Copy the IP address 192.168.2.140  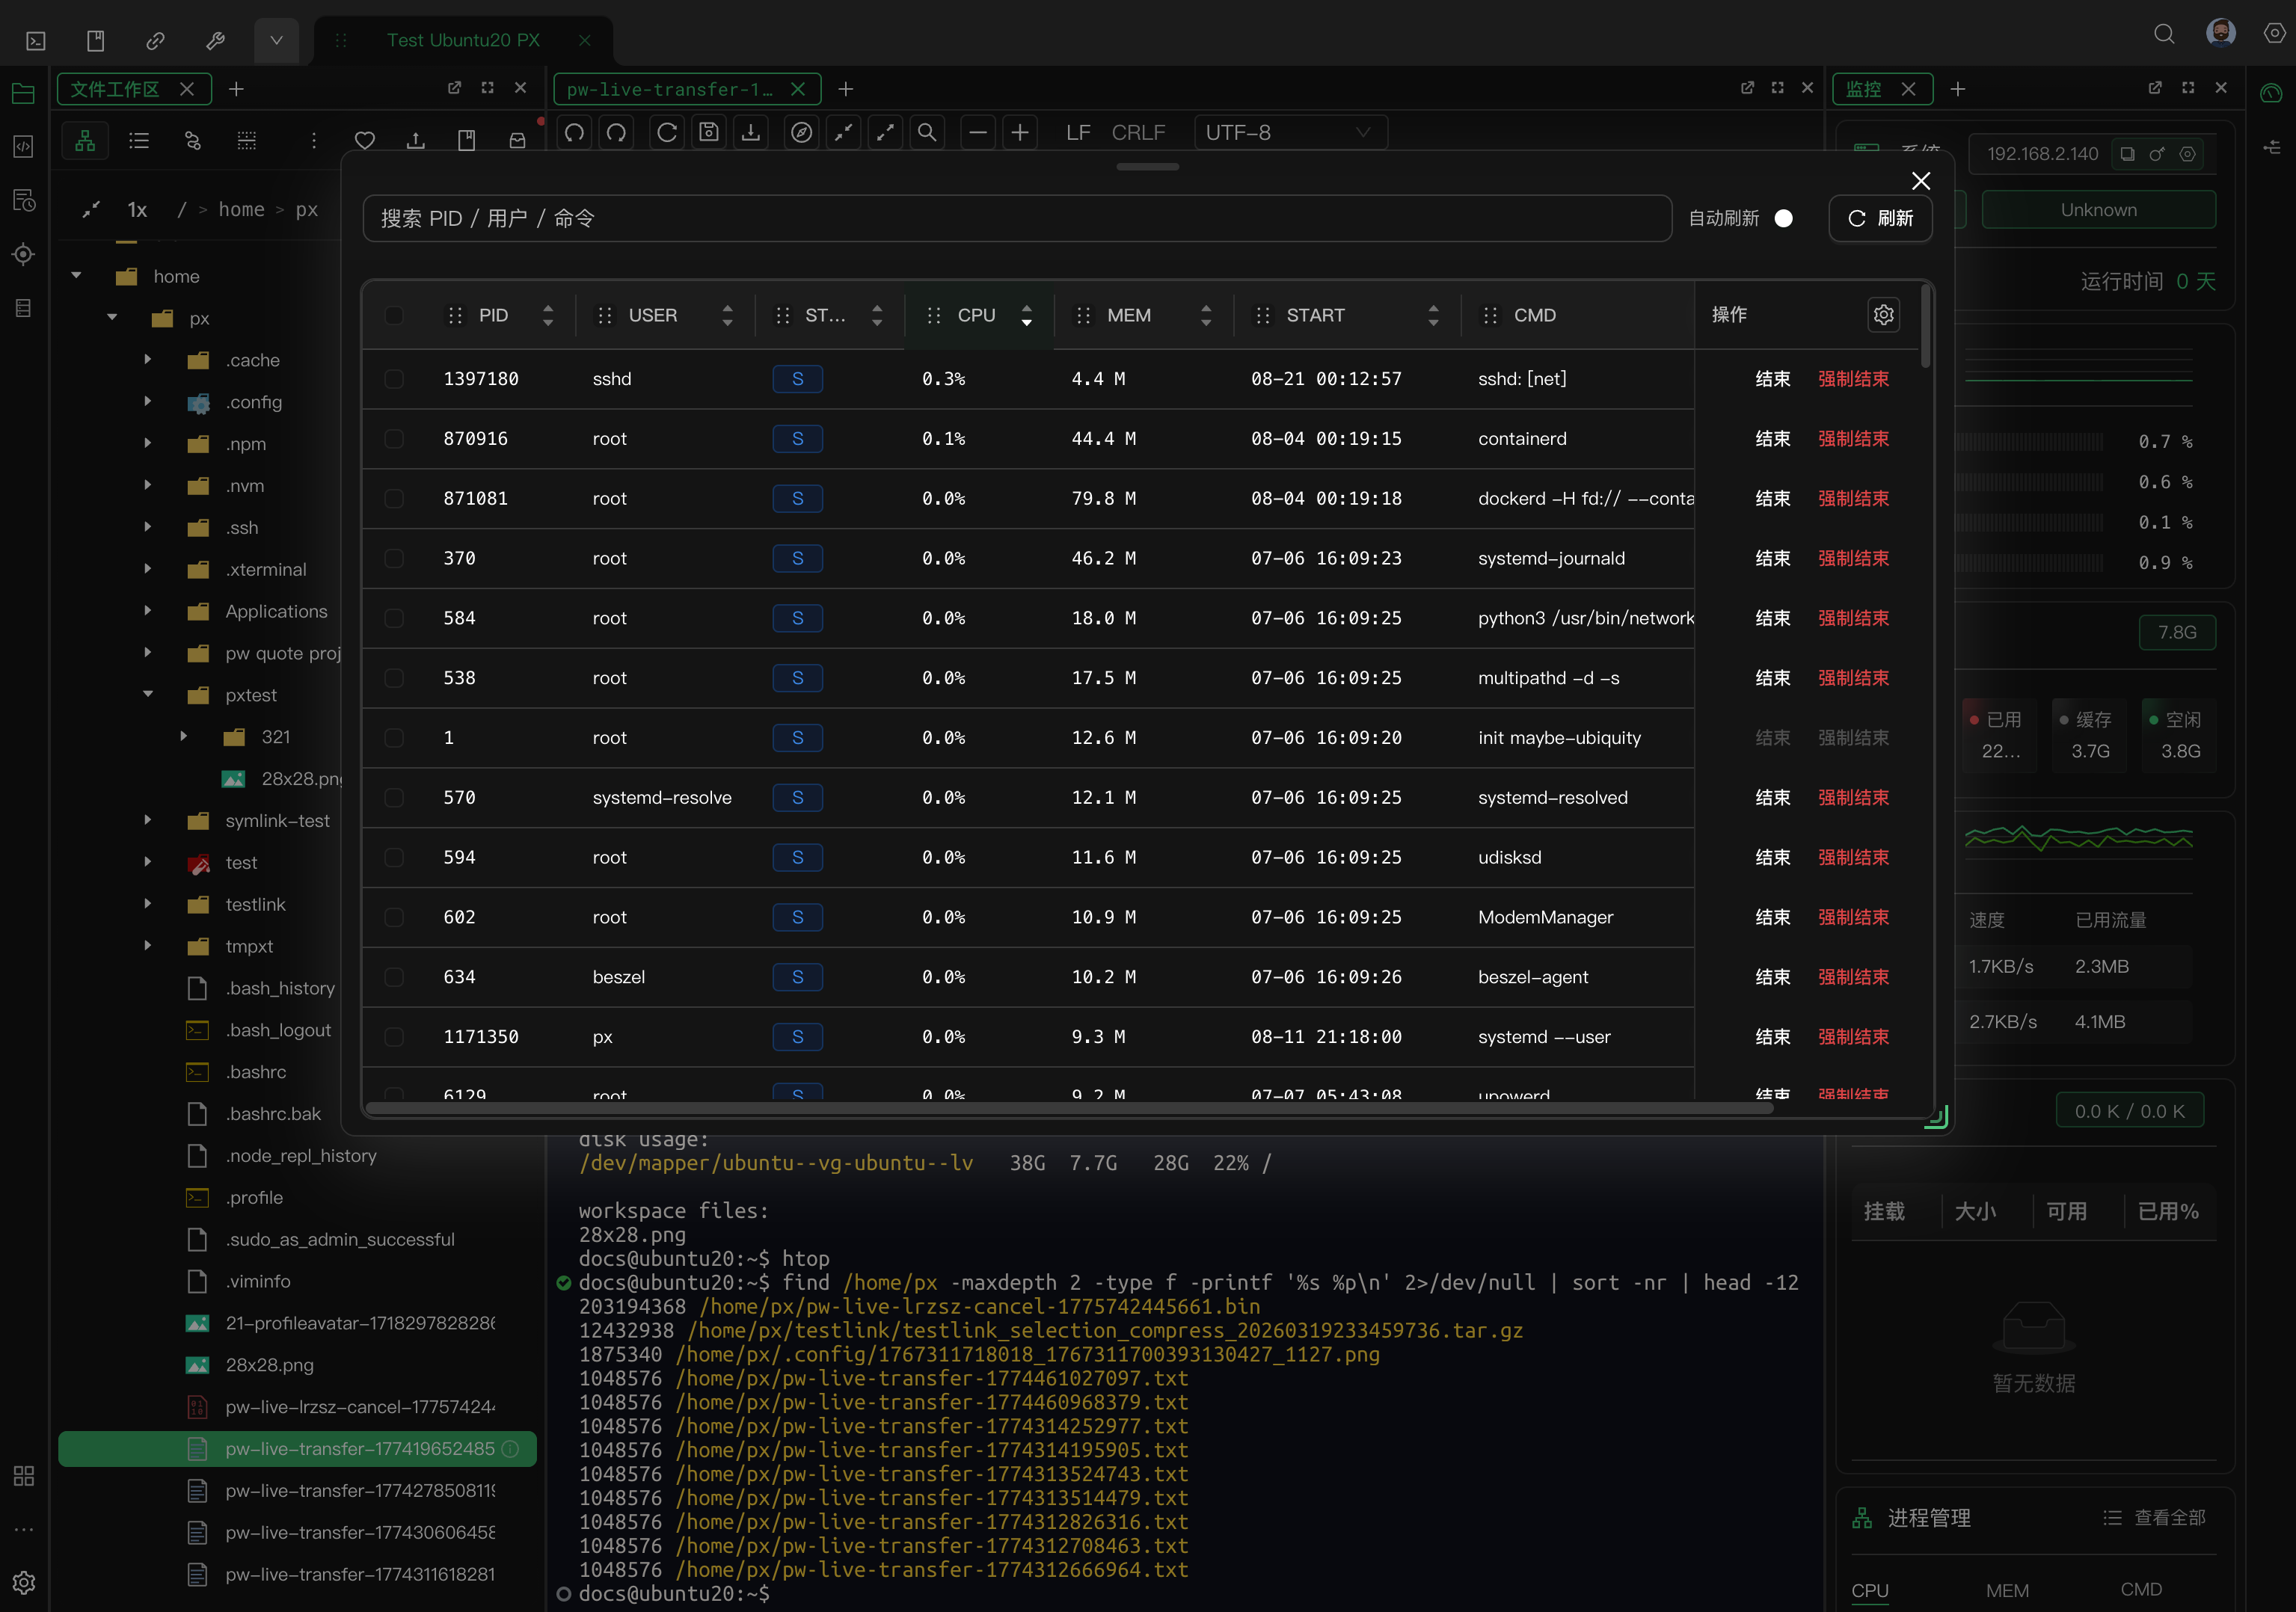tap(2128, 154)
